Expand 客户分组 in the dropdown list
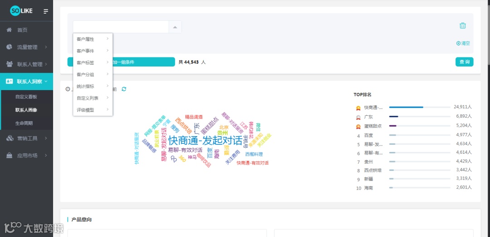Image resolution: width=490 pixels, height=237 pixels. click(x=93, y=75)
